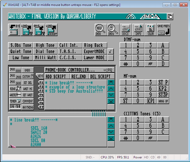Screen dimensions: 190x162
Task: Click the LOAD phone-book disk icon
Action: click(x=27, y=30)
